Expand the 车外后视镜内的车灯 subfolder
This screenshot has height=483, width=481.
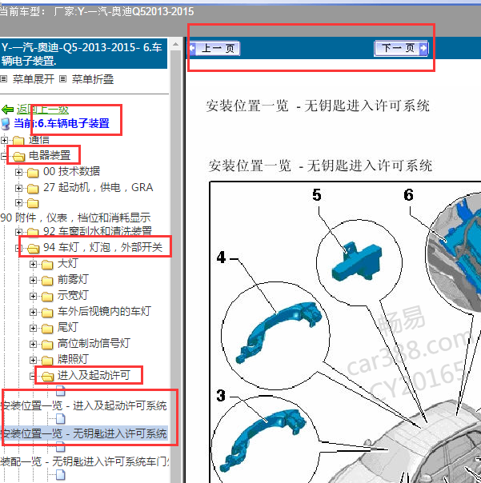click(x=33, y=313)
